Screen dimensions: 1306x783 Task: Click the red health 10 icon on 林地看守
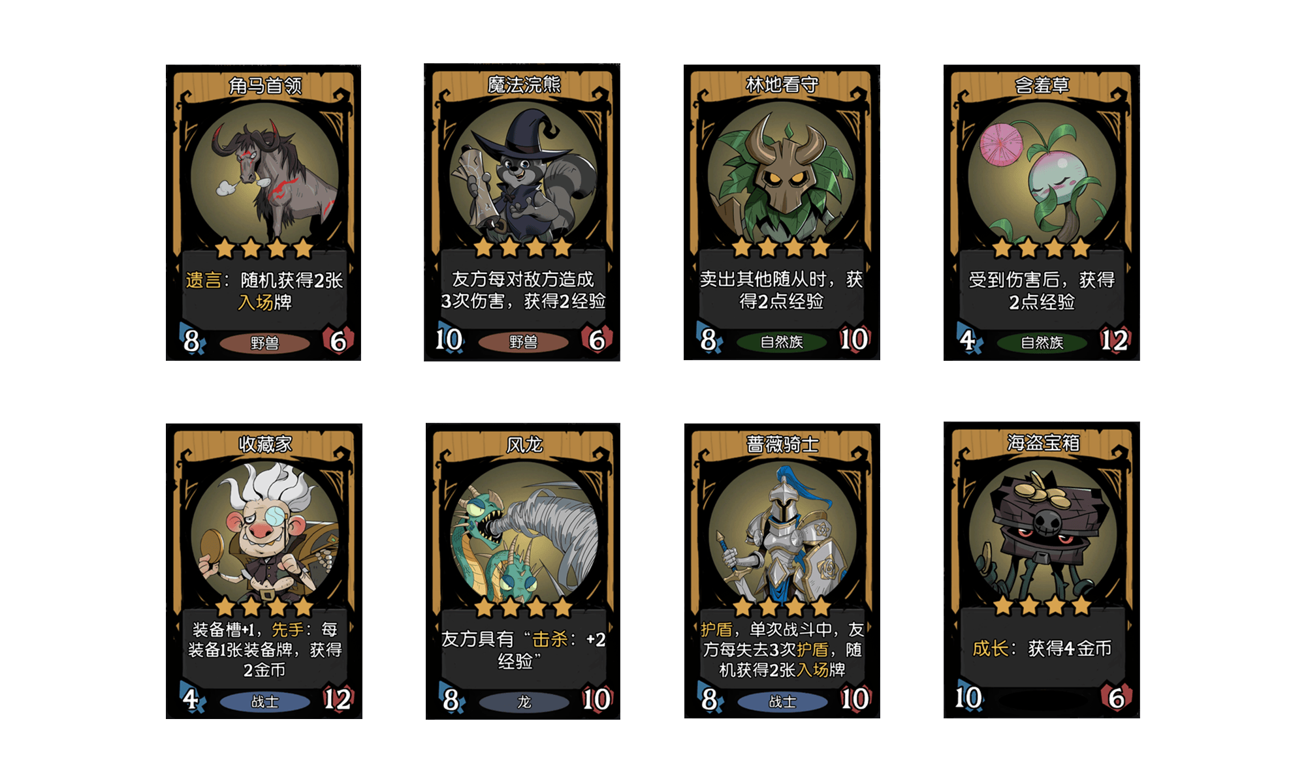coord(854,339)
